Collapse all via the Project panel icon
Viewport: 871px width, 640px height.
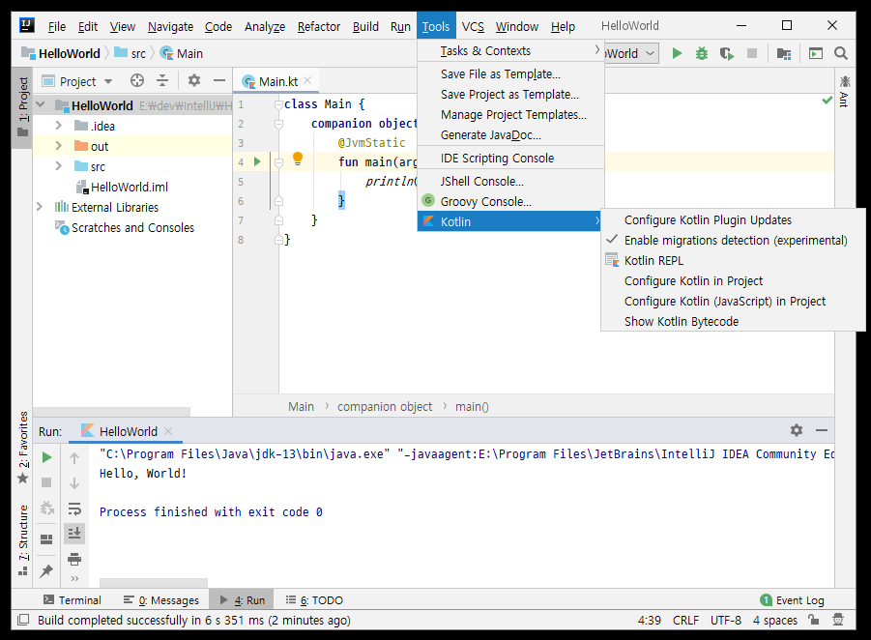tap(162, 81)
